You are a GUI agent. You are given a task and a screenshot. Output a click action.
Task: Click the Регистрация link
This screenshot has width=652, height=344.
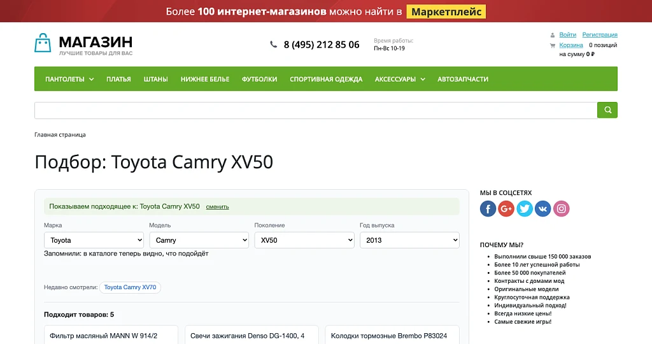coord(600,34)
